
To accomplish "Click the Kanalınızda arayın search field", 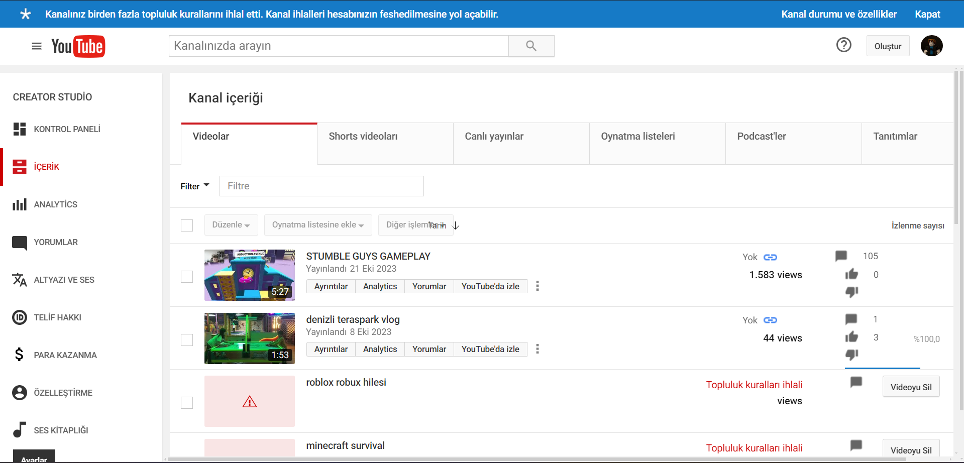I will (x=339, y=46).
